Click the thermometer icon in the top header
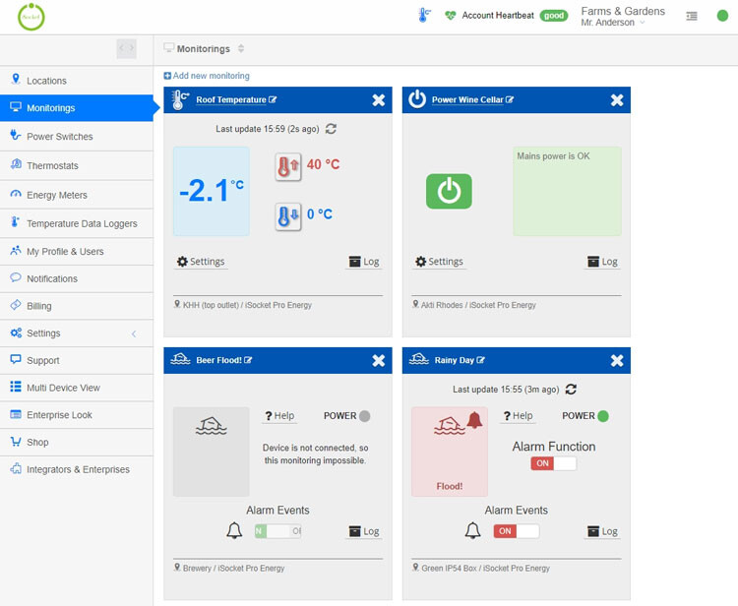 [424, 16]
